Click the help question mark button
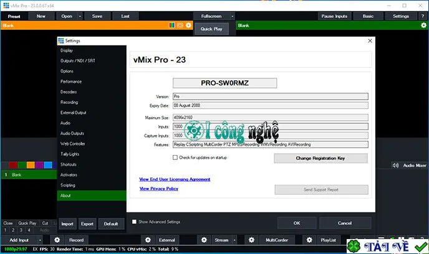 pyautogui.click(x=423, y=16)
